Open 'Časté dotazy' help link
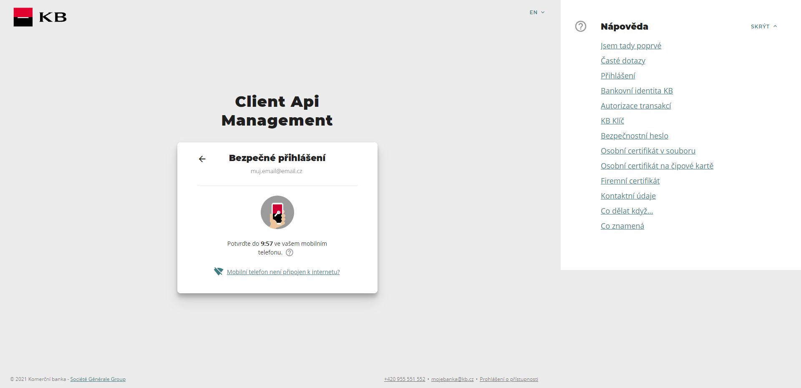Screen dimensions: 801x388 click(x=623, y=61)
